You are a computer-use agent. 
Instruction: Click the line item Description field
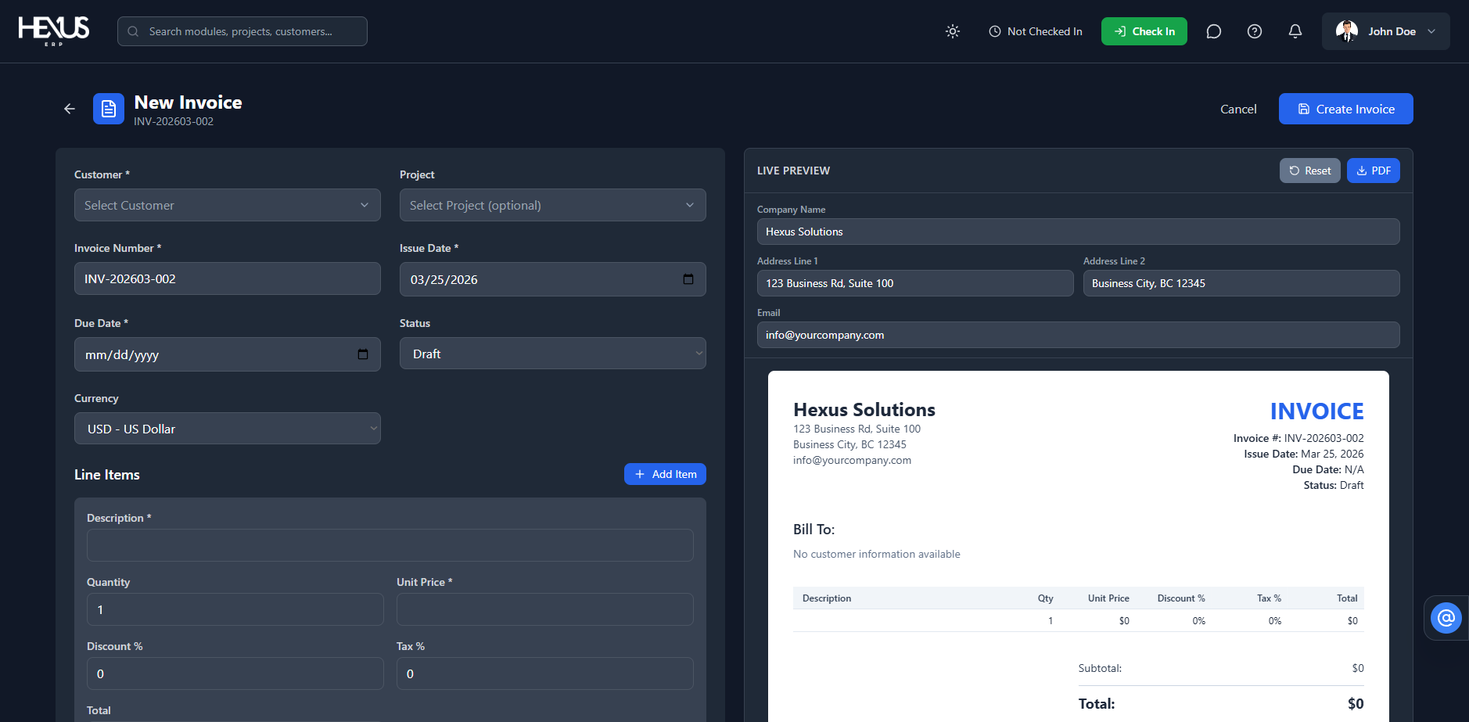pyautogui.click(x=390, y=545)
